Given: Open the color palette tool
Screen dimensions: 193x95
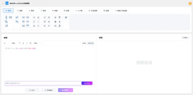Looking at the screenshot, I should tap(31, 43).
